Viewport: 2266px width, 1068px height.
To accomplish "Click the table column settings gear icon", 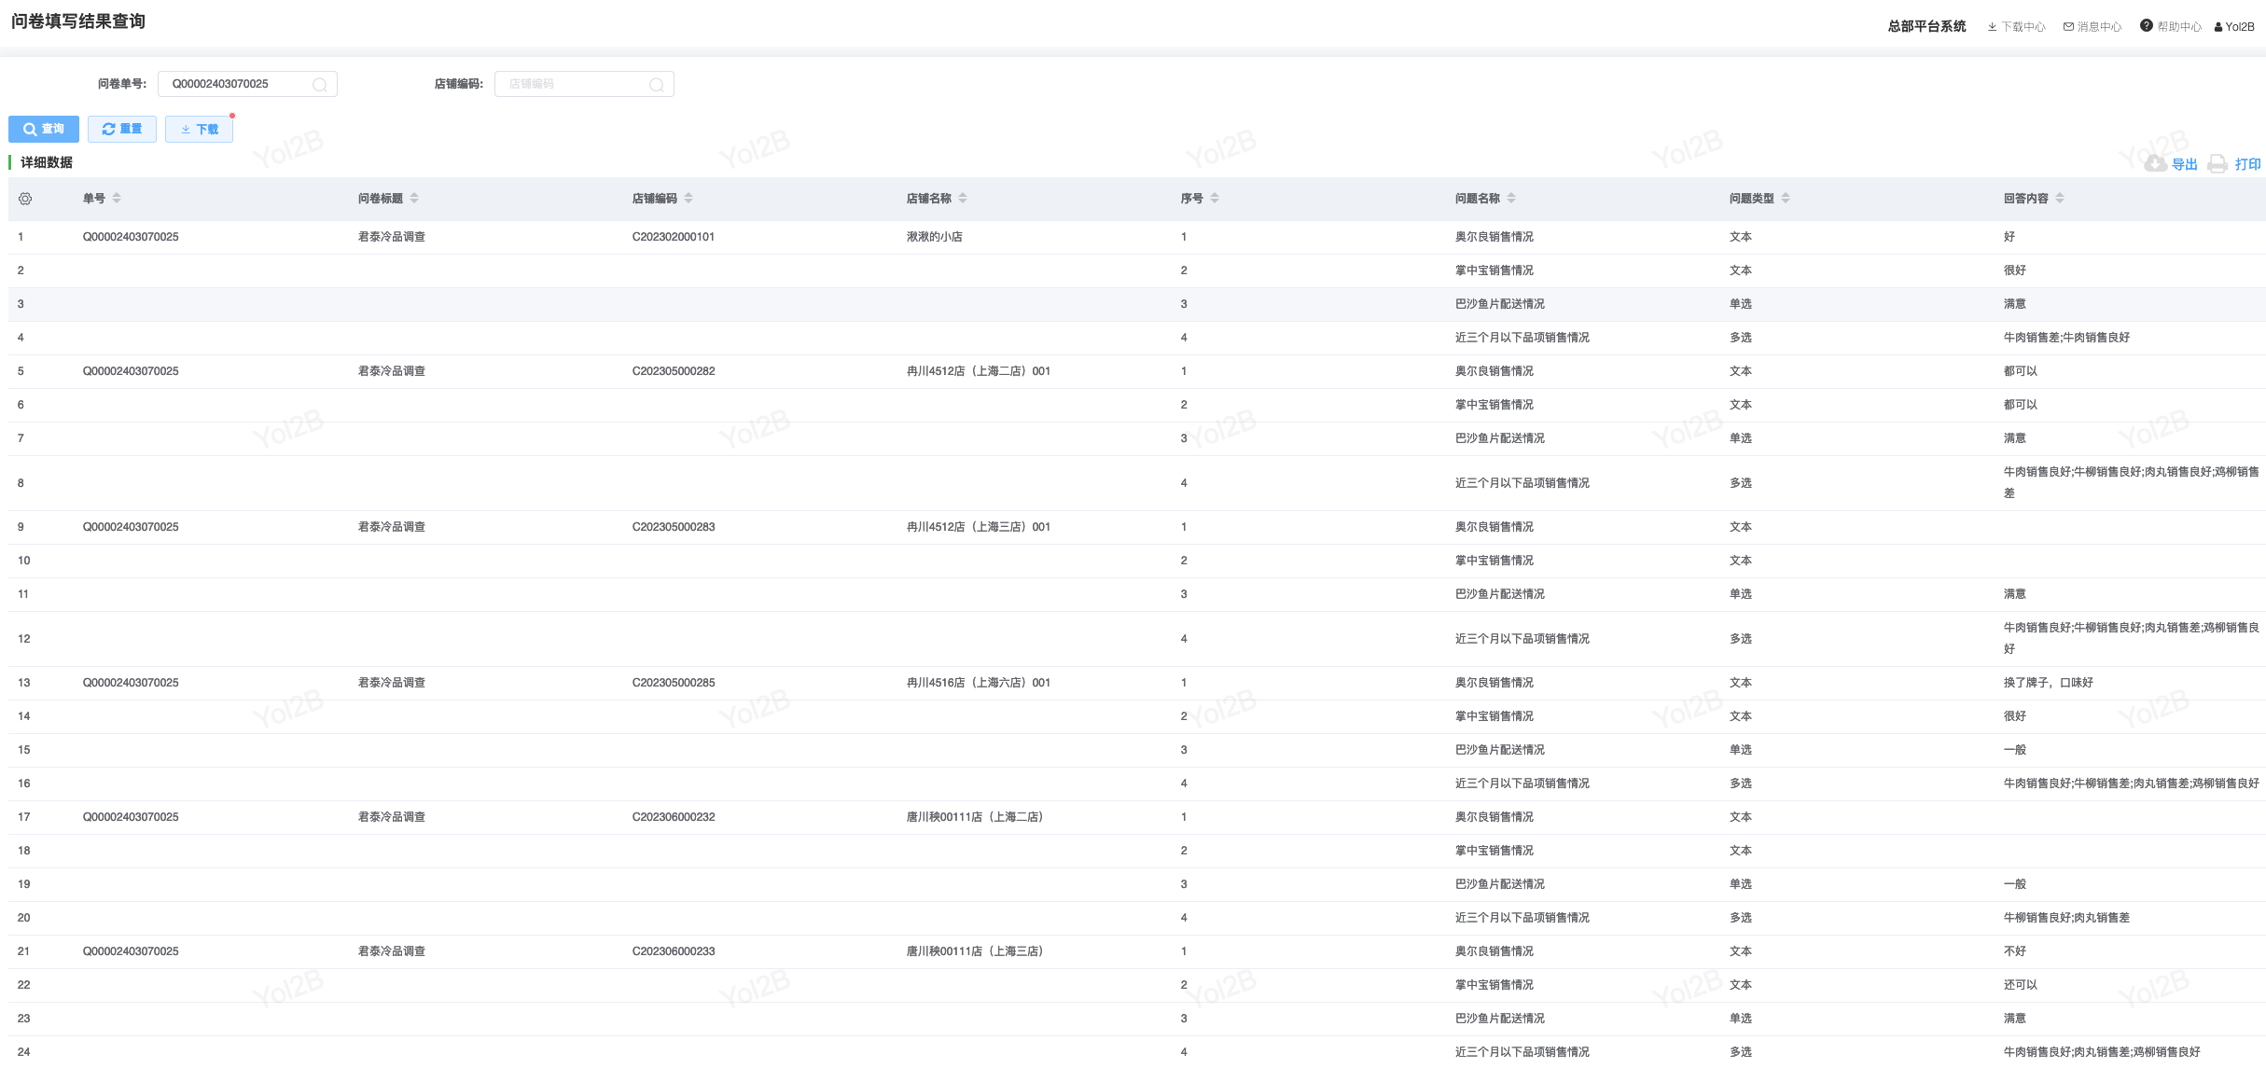I will [25, 199].
